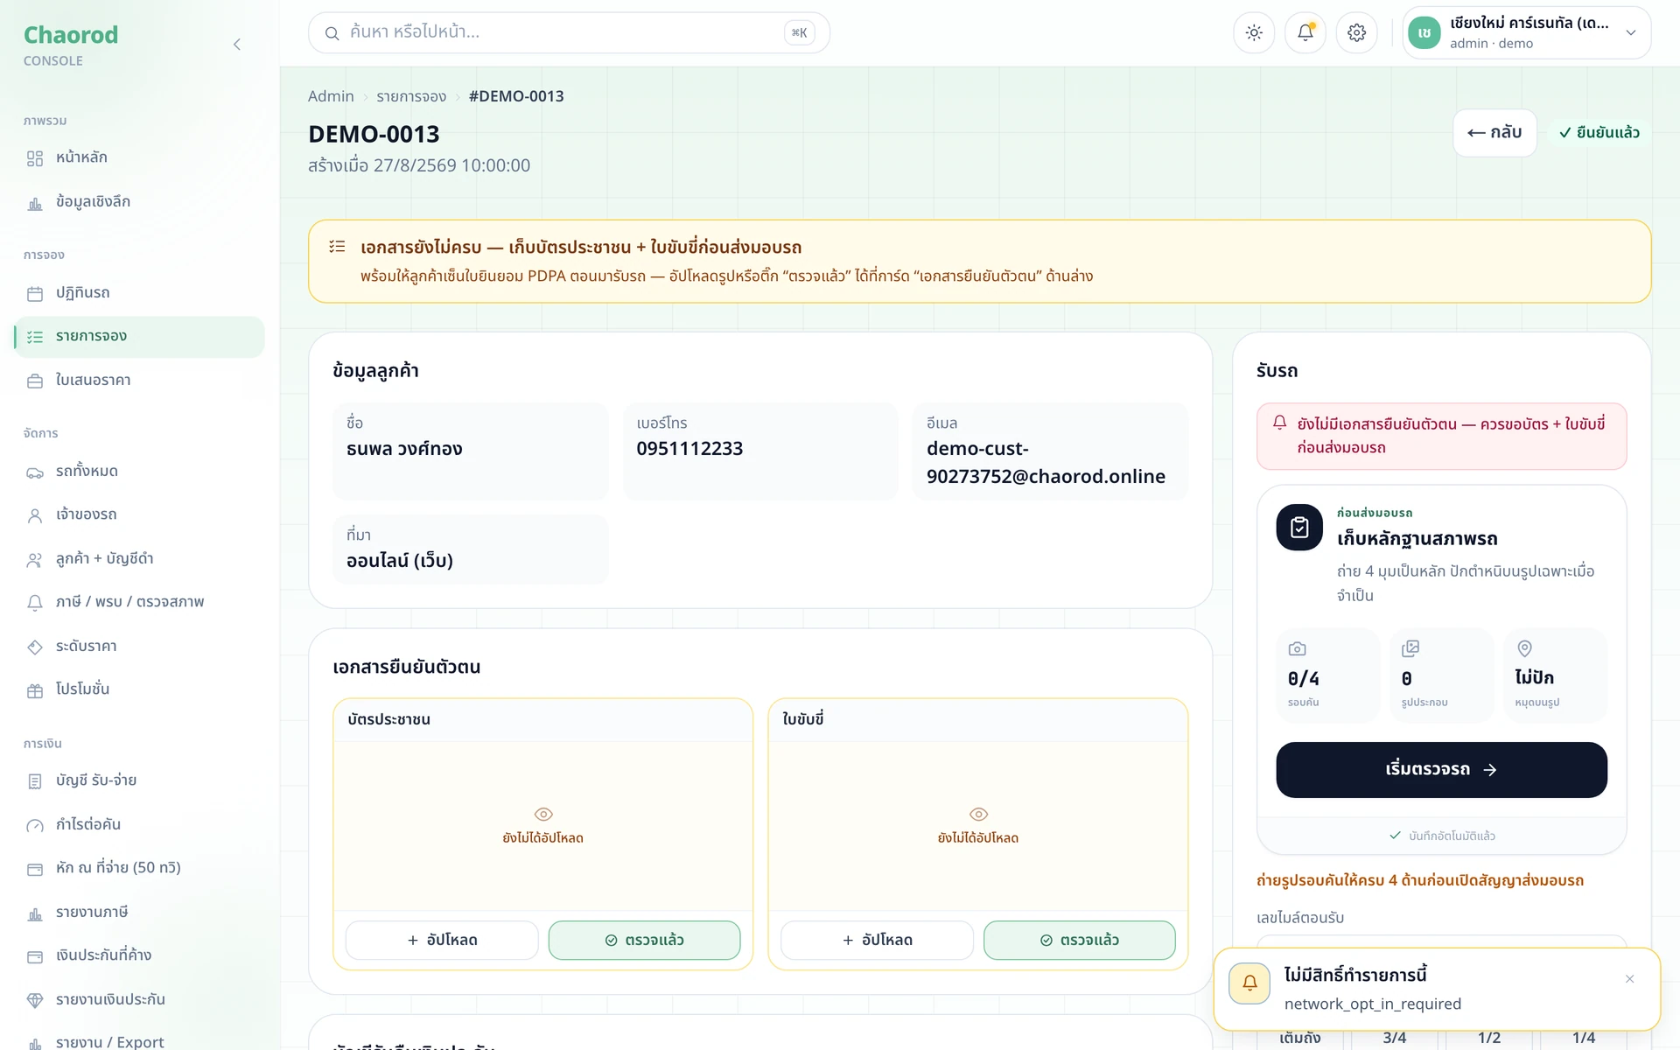Open รายงาน / Export sidebar link
Screen dimensions: 1680x1050
pyautogui.click(x=140, y=1041)
